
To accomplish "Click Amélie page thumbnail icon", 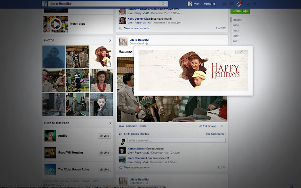I will tap(50, 135).
